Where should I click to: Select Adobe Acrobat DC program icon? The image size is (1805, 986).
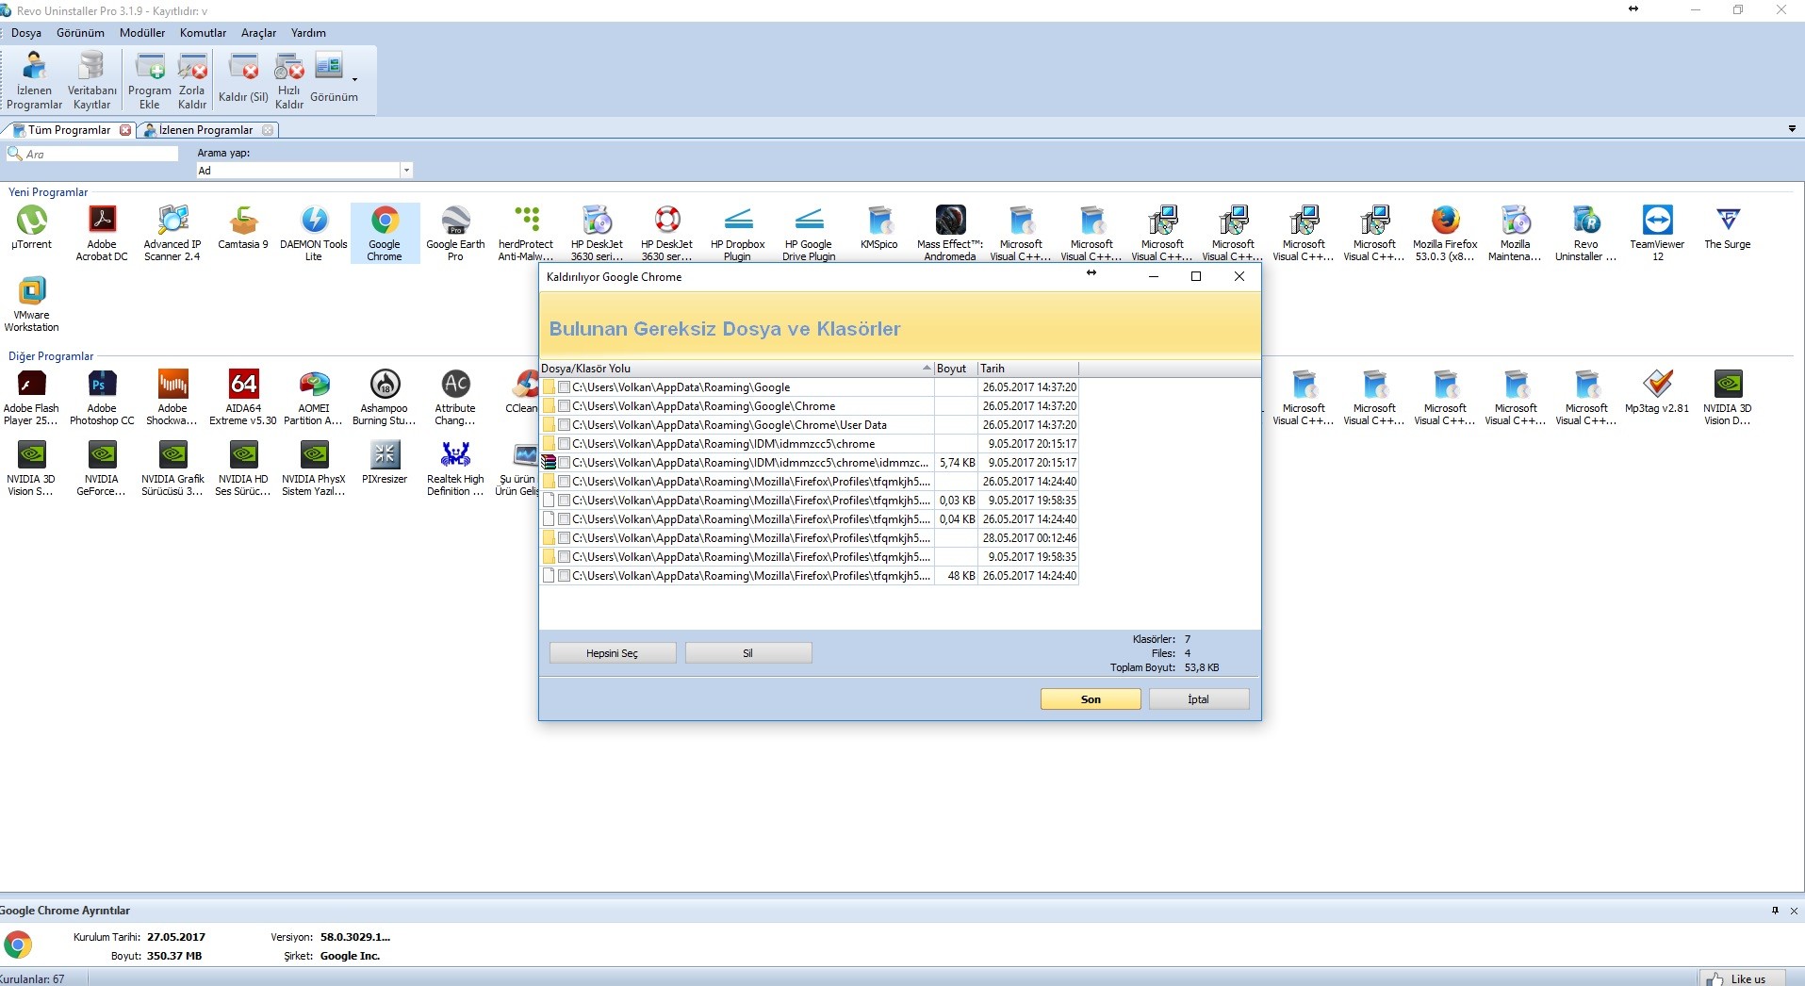pyautogui.click(x=102, y=233)
